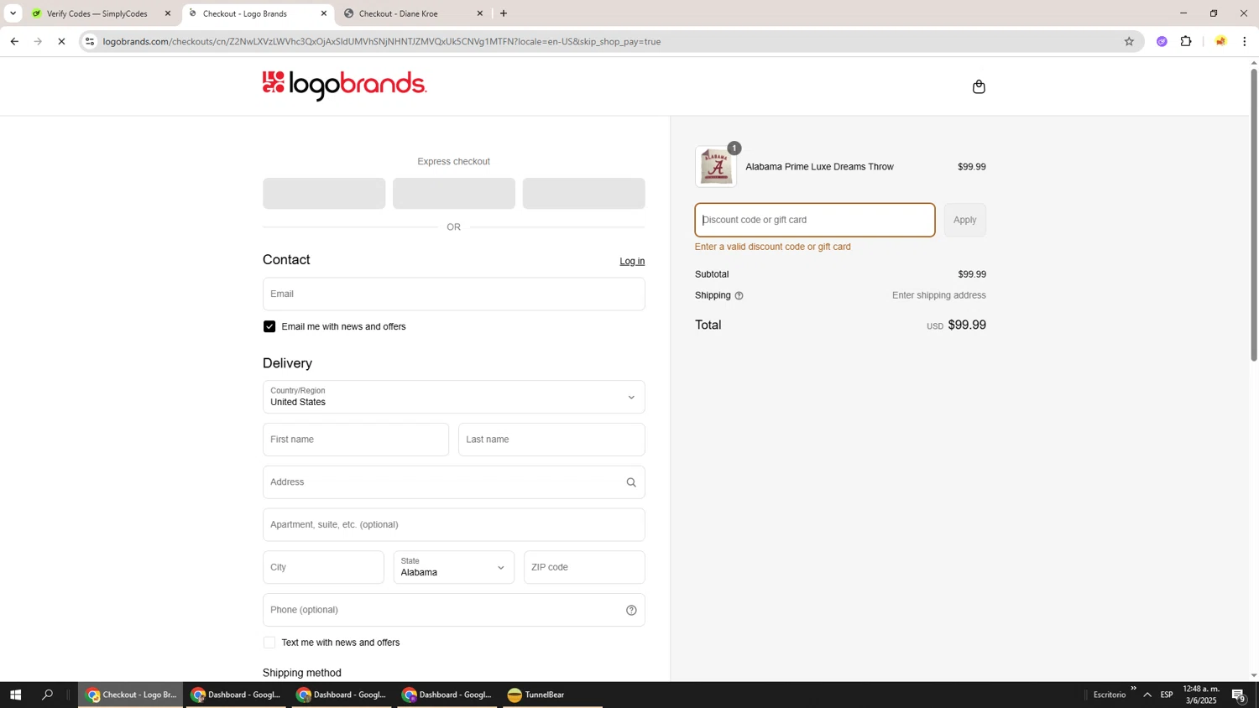This screenshot has width=1259, height=708.
Task: Click the Logo Brands logo
Action: 344,86
